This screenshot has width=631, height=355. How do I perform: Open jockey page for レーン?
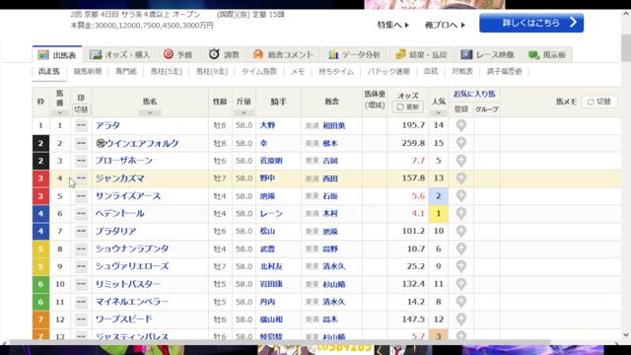pyautogui.click(x=271, y=213)
